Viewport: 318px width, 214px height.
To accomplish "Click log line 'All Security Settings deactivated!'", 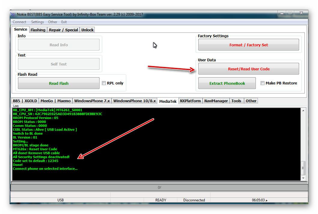I will pyautogui.click(x=41, y=157).
